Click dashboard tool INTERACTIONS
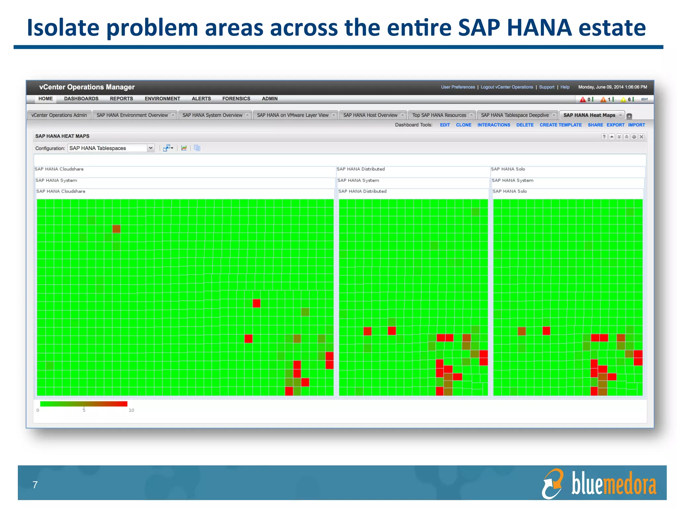 click(x=494, y=125)
